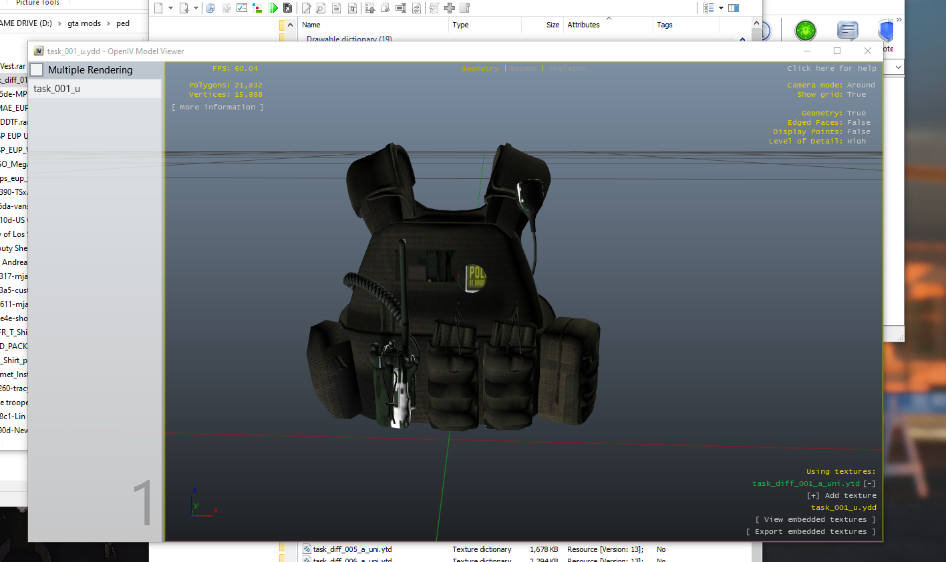Expand the More information section

[218, 107]
